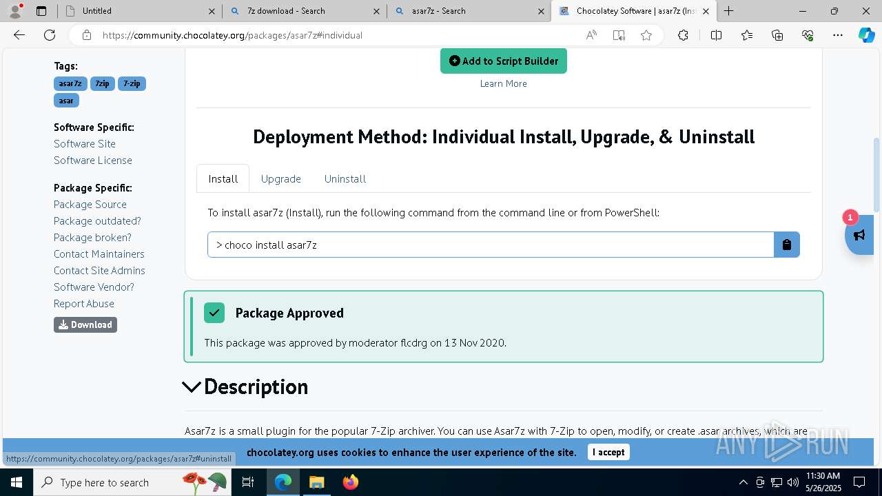Click the choco install command field
The image size is (882, 496).
click(491, 245)
